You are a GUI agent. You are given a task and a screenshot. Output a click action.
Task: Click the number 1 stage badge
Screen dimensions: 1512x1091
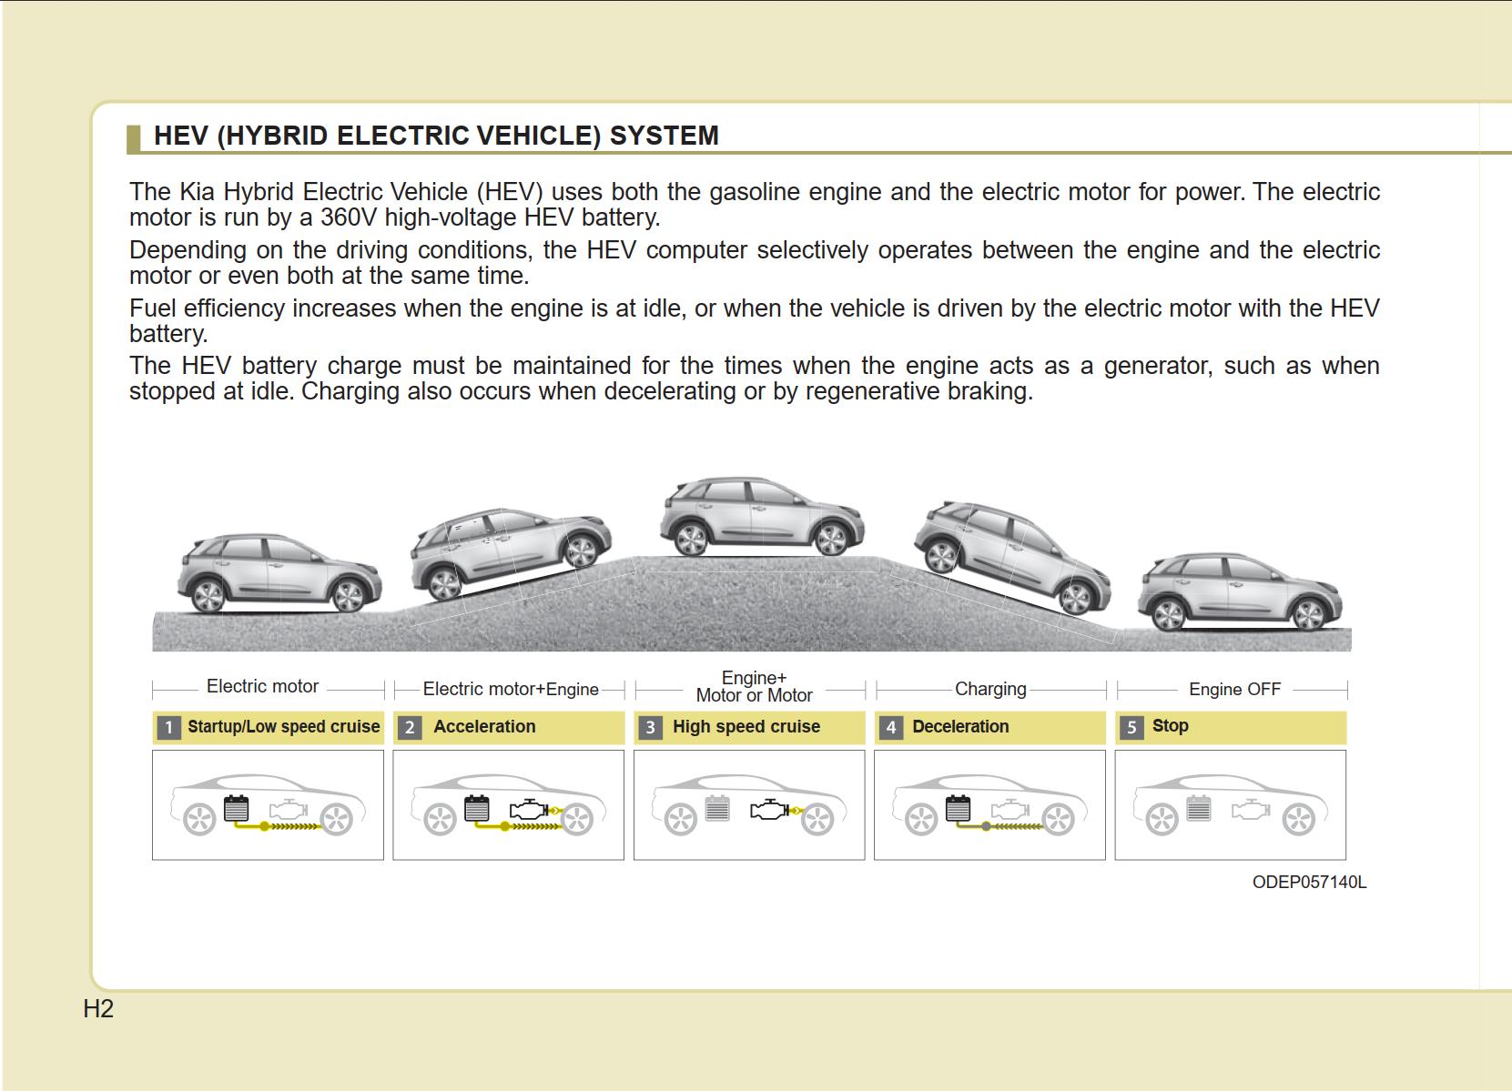[168, 727]
